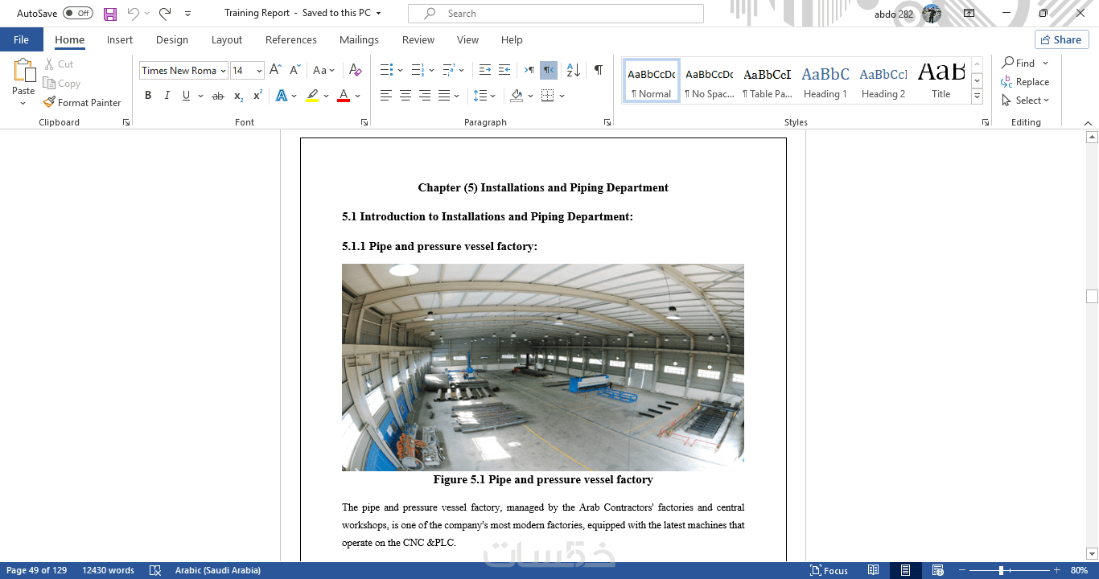Open the font size dropdown

click(259, 71)
